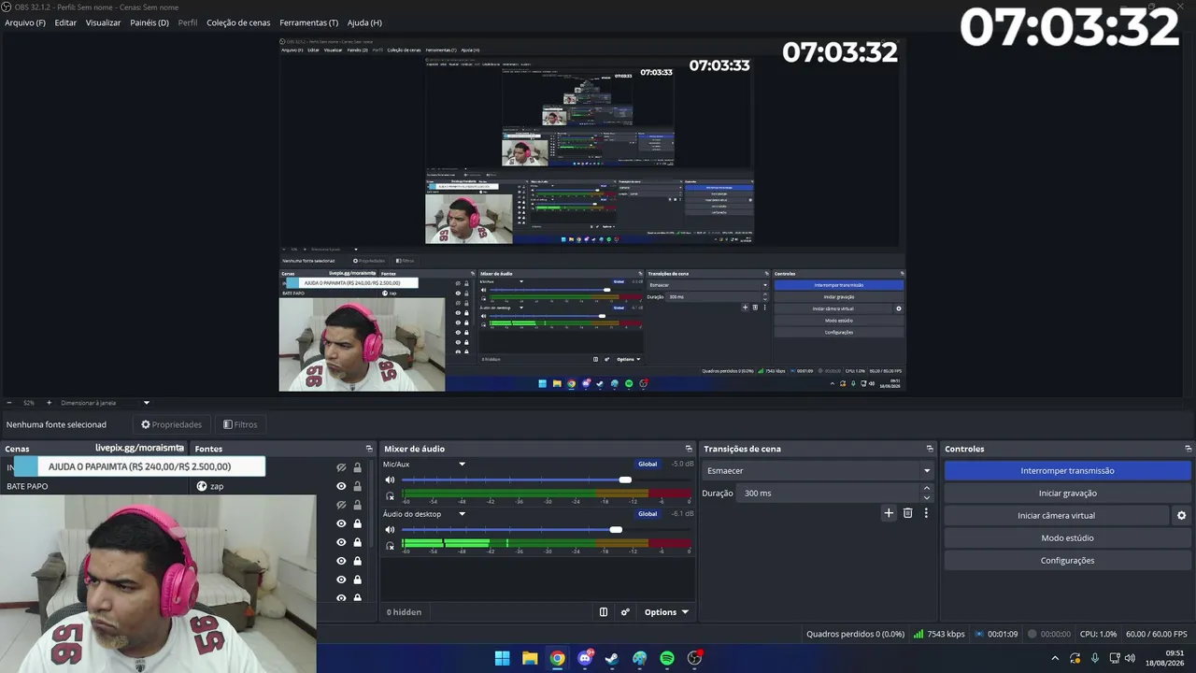
Task: Open the Ajuda menu
Action: (x=364, y=22)
